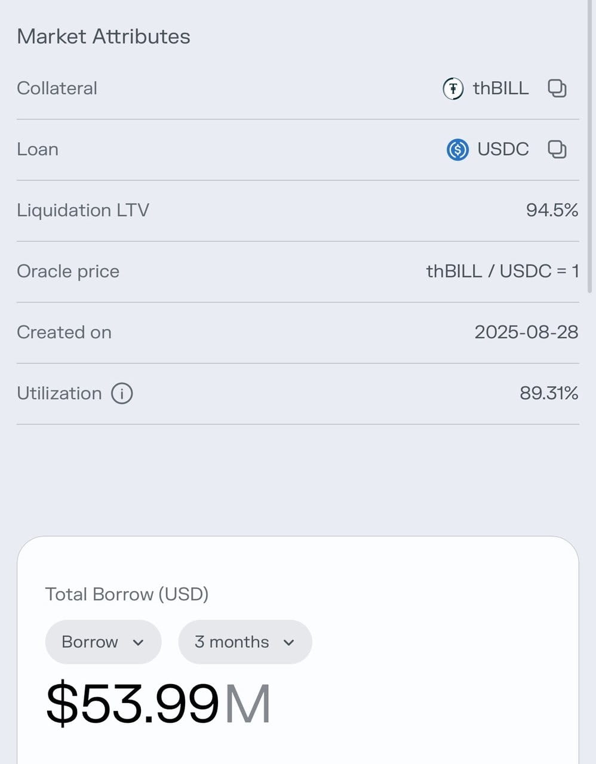The width and height of the screenshot is (596, 764).
Task: Select the thBILL / USDC oracle price
Action: tap(502, 271)
